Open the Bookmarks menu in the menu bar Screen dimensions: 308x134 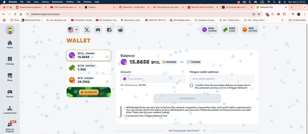point(57,2)
